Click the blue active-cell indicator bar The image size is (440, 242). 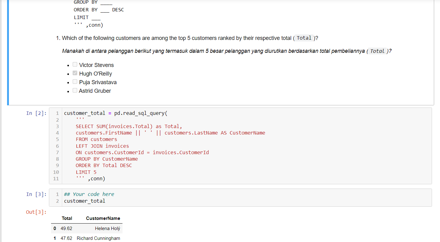pyautogui.click(x=7, y=52)
